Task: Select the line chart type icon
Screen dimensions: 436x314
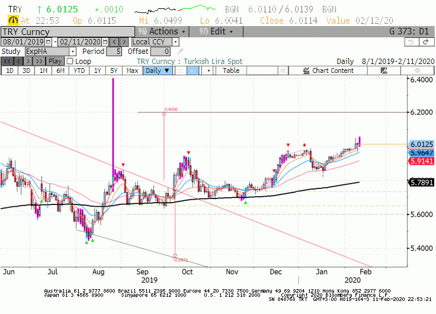Action: point(181,71)
